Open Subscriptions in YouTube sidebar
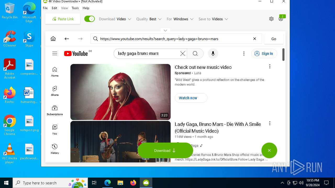The width and height of the screenshot is (335, 188). click(x=55, y=110)
